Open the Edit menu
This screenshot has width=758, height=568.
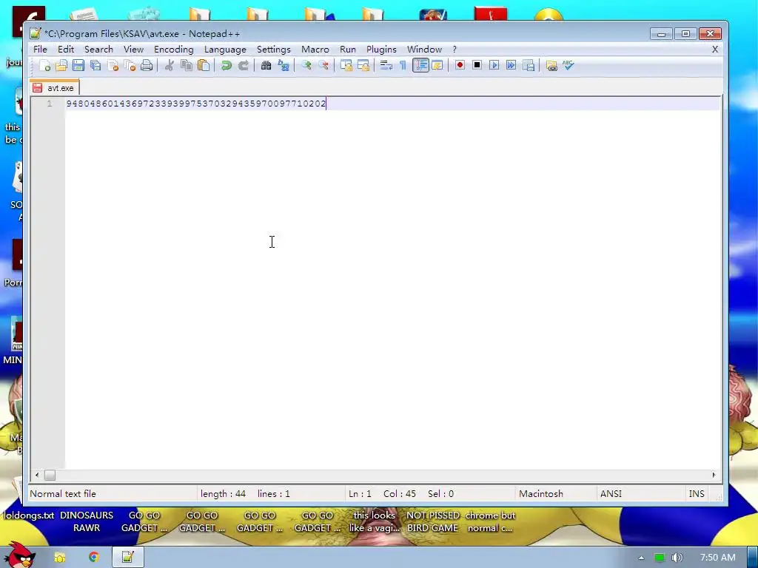tap(66, 50)
